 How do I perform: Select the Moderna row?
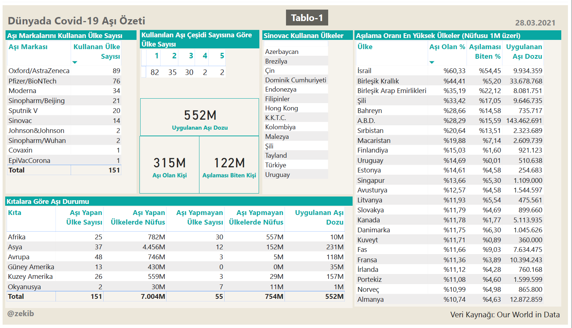[64, 91]
